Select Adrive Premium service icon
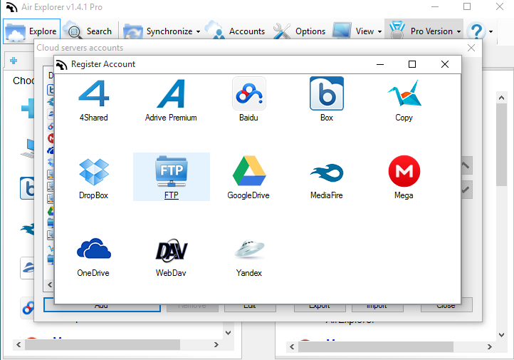514x360 pixels. coord(171,101)
